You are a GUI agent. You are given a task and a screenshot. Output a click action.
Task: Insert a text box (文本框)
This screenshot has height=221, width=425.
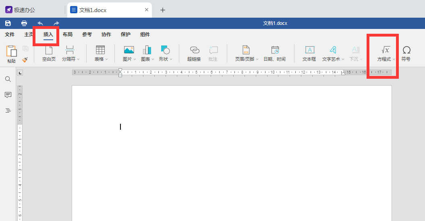(309, 53)
